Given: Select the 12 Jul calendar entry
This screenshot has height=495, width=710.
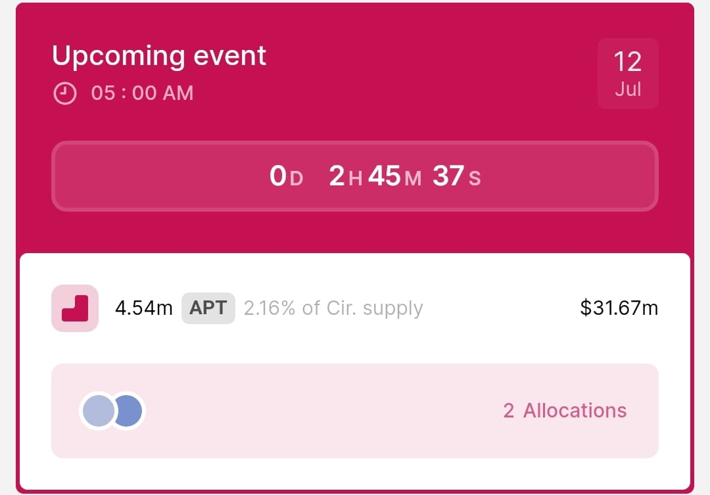Looking at the screenshot, I should coord(628,74).
